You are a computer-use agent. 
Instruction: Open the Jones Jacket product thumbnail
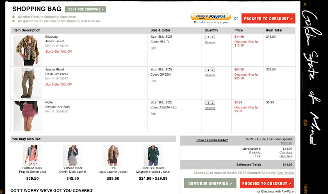point(27,50)
